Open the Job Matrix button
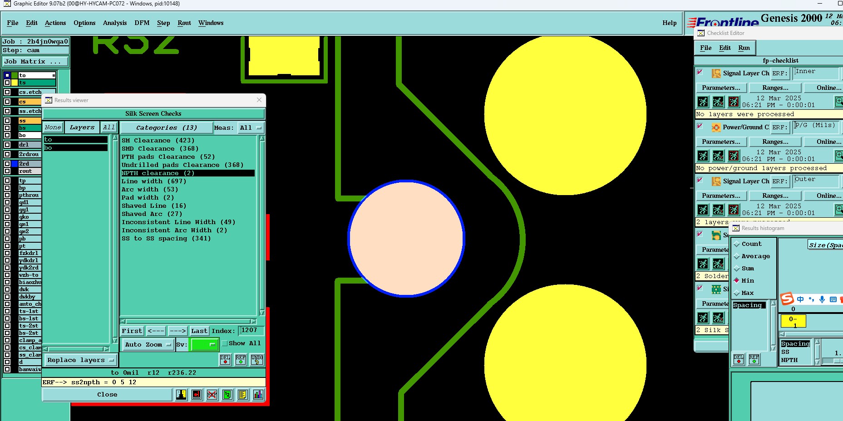 point(35,62)
